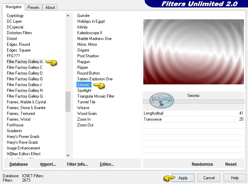Image resolution: width=248 pixels, height=184 pixels.
Task: Open the About tab
Action: [50, 7]
